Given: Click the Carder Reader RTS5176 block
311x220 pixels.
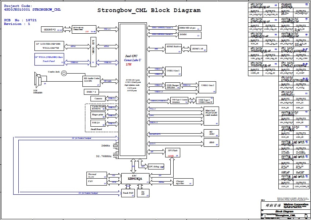Looking at the screenshot, I should click(98, 108).
